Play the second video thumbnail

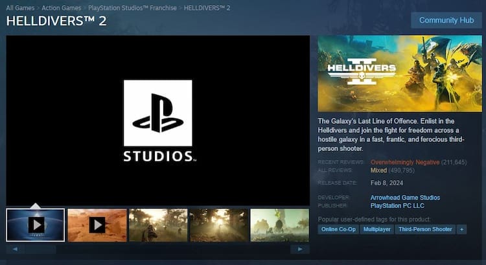pos(97,225)
